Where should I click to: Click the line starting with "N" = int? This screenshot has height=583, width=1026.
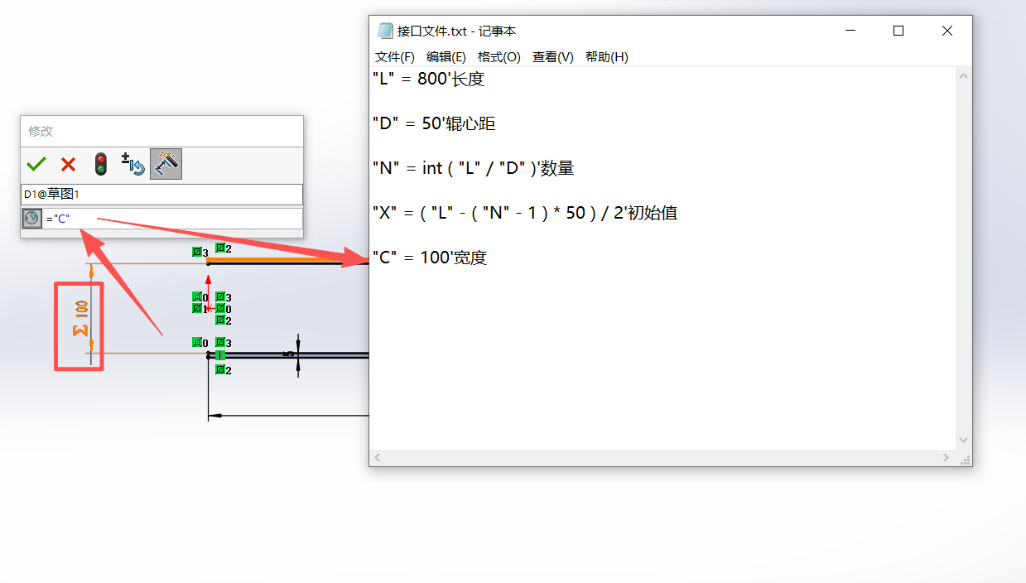(x=473, y=168)
